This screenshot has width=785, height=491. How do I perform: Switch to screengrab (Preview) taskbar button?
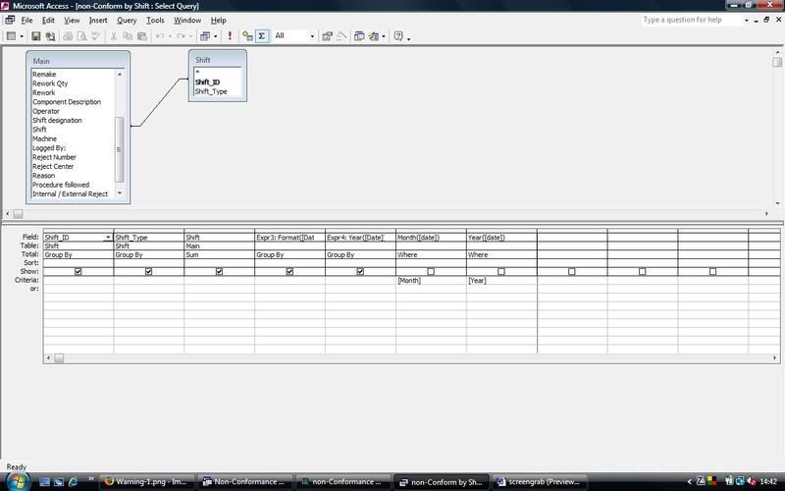pos(540,482)
